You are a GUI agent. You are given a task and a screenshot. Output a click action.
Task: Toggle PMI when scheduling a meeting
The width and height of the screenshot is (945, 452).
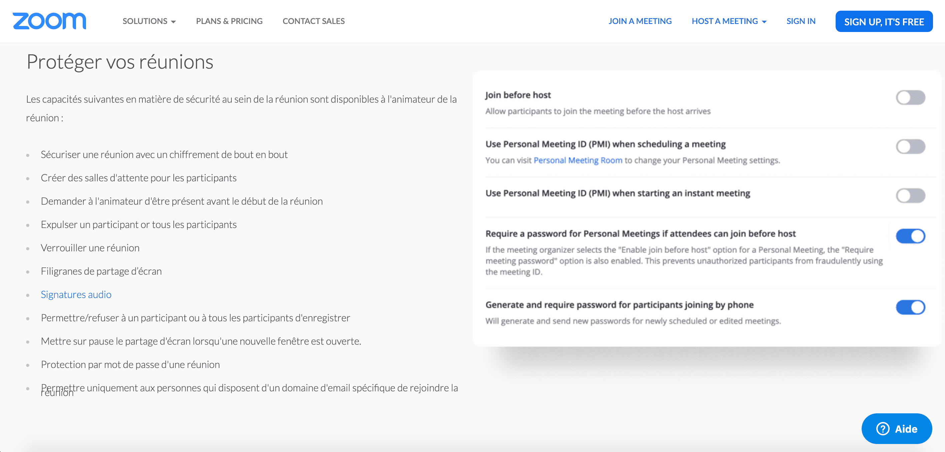(x=910, y=147)
